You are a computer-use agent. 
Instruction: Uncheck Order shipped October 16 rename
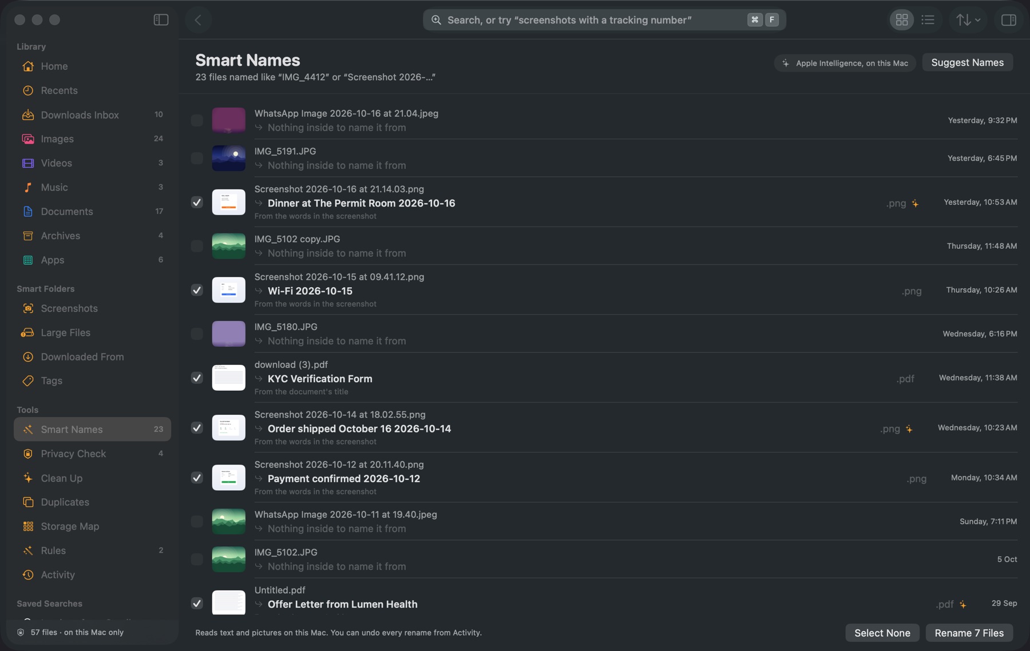(197, 428)
